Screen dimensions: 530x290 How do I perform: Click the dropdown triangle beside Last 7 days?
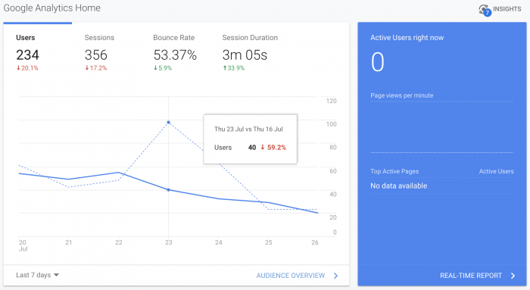(57, 275)
